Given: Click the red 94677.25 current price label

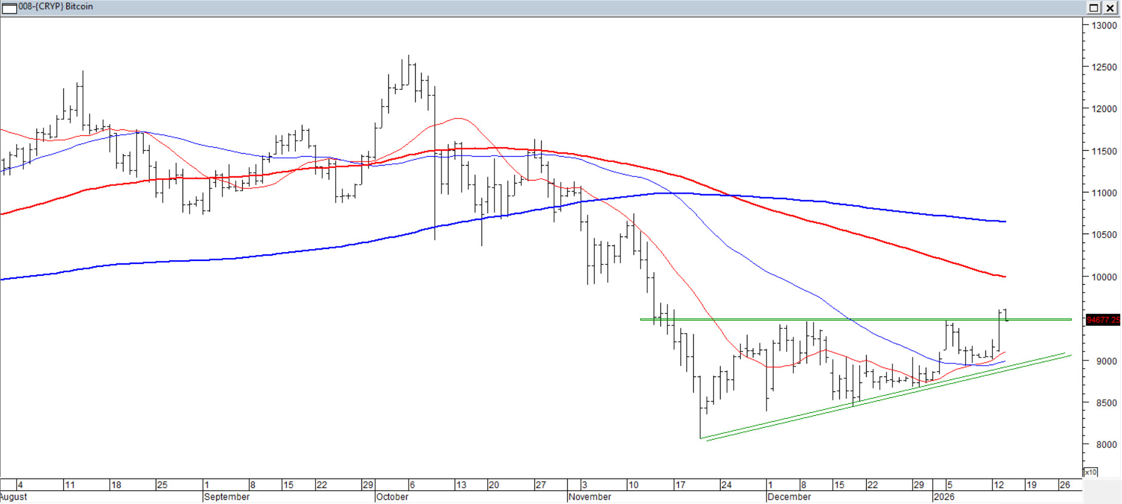Looking at the screenshot, I should (1102, 320).
